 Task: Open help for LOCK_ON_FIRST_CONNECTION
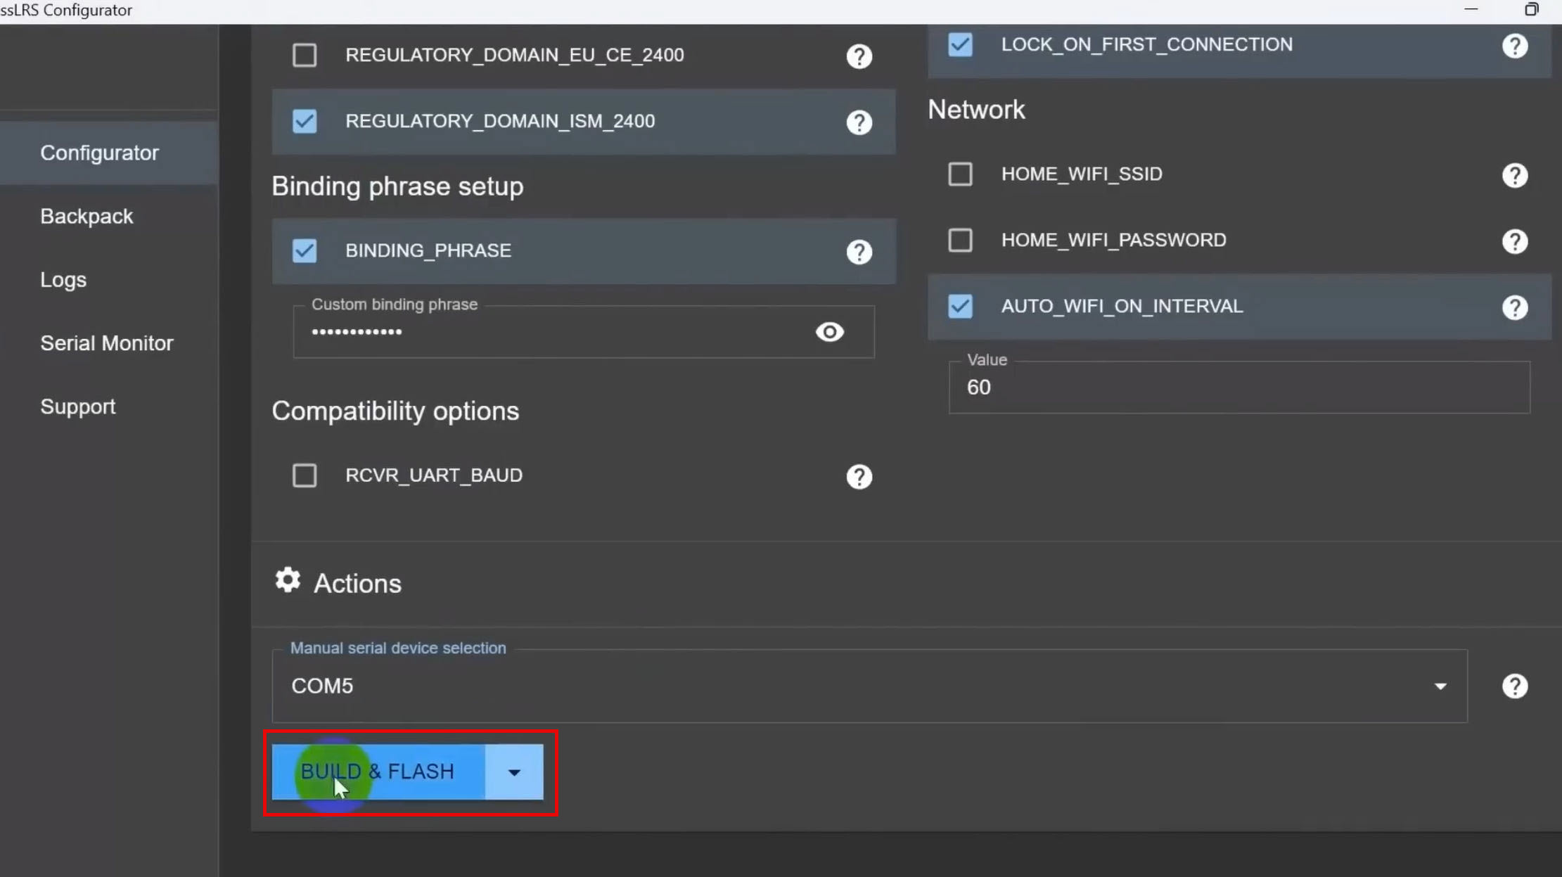pyautogui.click(x=1514, y=46)
